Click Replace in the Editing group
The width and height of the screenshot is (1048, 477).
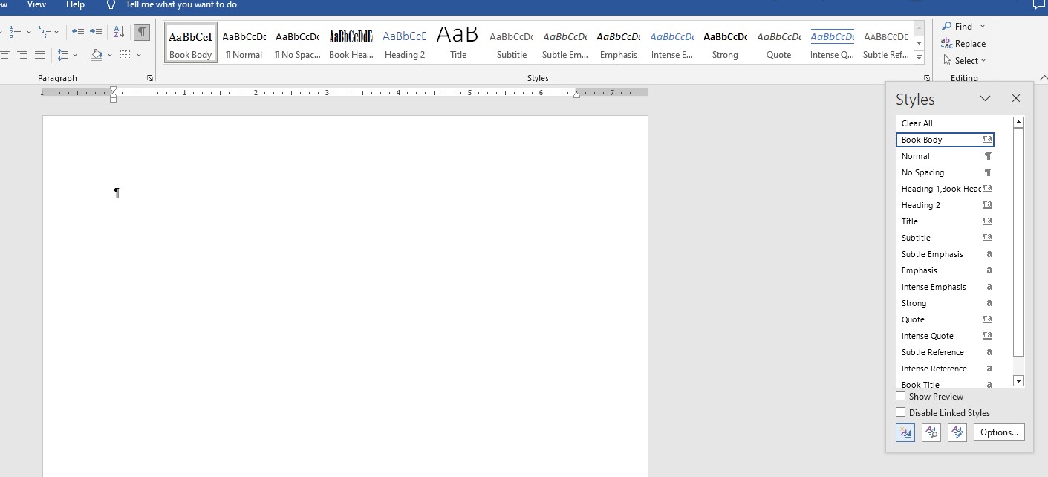pos(963,44)
